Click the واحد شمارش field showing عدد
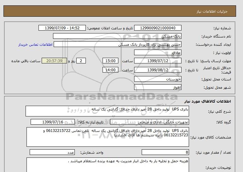Screen dimensions: 243x172 52,152
